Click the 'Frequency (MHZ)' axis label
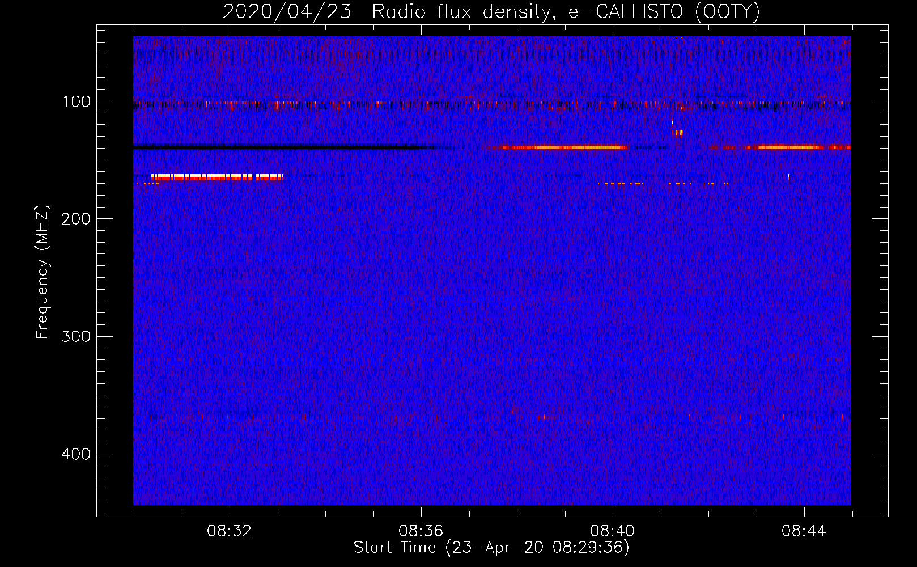 click(43, 272)
